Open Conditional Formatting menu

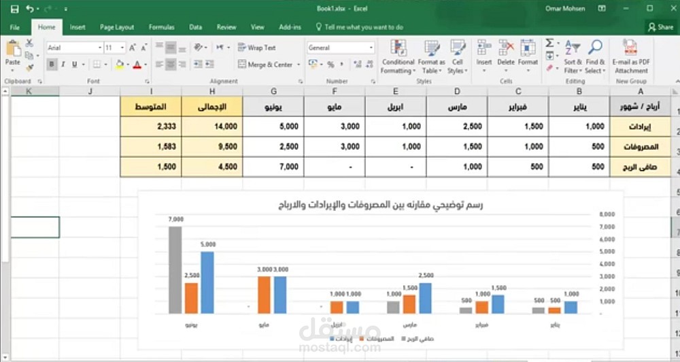[x=398, y=57]
